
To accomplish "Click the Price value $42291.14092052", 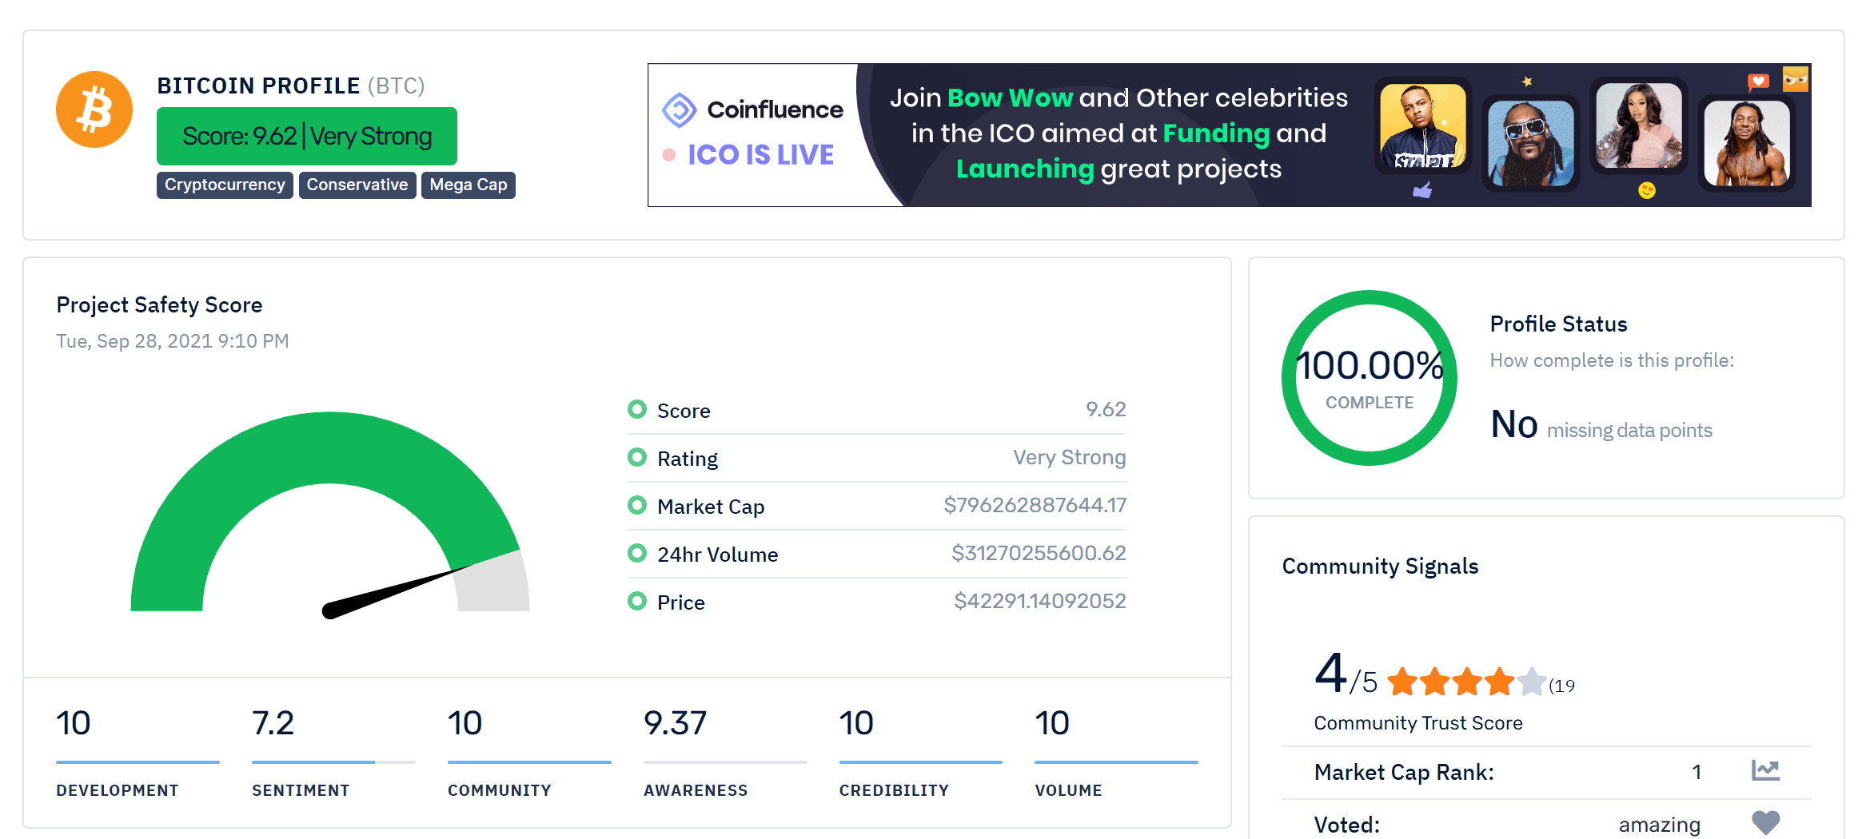I will point(1039,601).
